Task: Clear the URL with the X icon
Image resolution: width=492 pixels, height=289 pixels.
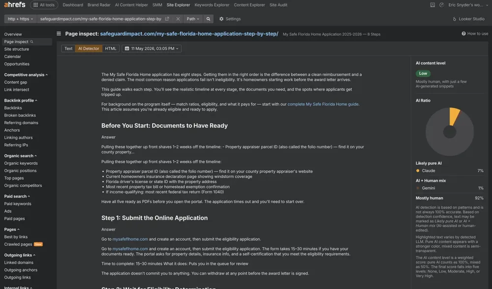Action: tap(178, 19)
